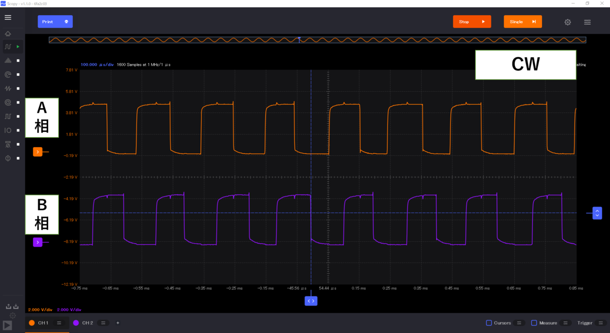Click the purple 2.000 V/div readout
The height and width of the screenshot is (333, 610).
click(x=69, y=310)
